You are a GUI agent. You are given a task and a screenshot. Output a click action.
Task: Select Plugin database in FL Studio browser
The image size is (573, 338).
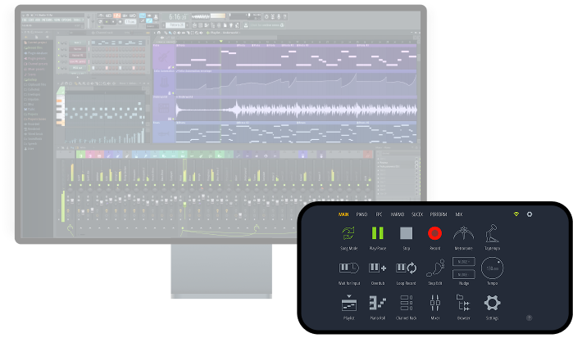pos(36,53)
